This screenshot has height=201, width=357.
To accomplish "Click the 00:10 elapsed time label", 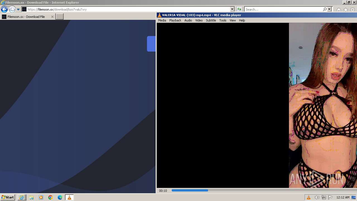I will 163,191.
